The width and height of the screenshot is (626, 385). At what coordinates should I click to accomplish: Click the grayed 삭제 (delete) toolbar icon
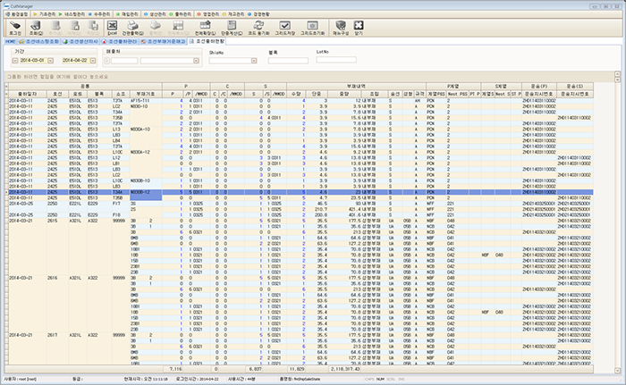point(74,26)
